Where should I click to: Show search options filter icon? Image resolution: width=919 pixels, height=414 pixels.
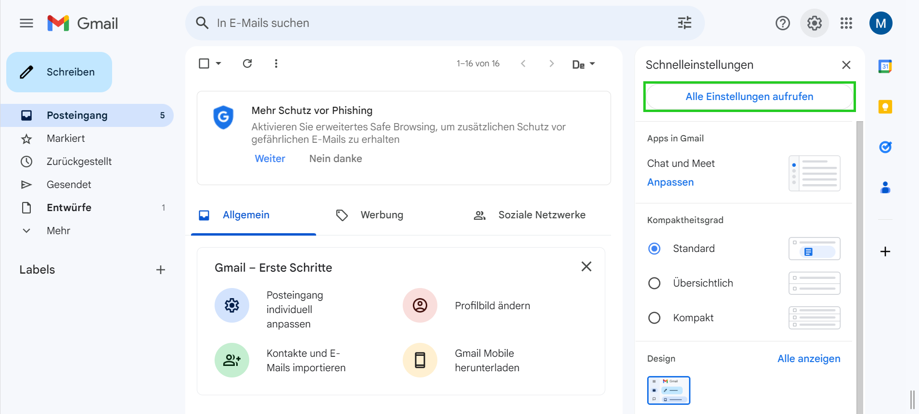click(684, 23)
